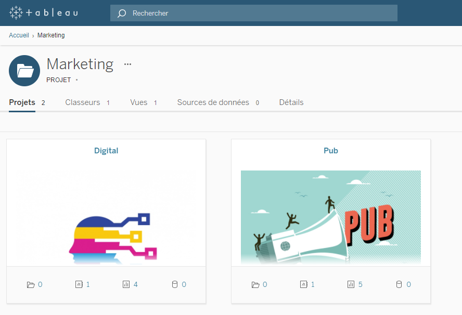The height and width of the screenshot is (315, 462).
Task: Click data sources cylinder icon on Digital card
Action: [175, 284]
